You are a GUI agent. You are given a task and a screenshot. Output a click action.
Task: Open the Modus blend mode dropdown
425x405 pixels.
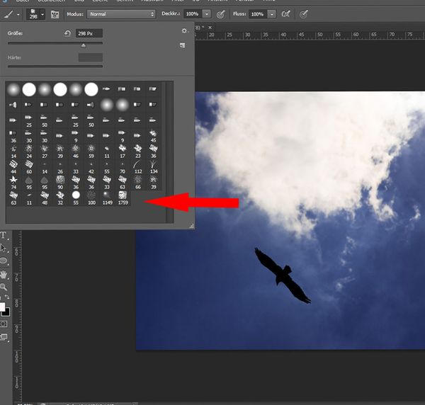coord(121,14)
